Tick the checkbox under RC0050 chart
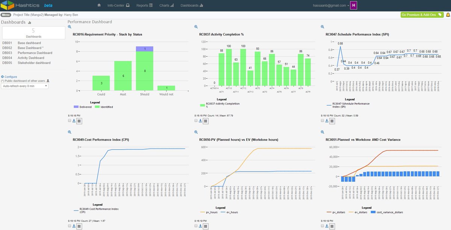Image resolution: width=451 pixels, height=230 pixels. pyautogui.click(x=196, y=226)
